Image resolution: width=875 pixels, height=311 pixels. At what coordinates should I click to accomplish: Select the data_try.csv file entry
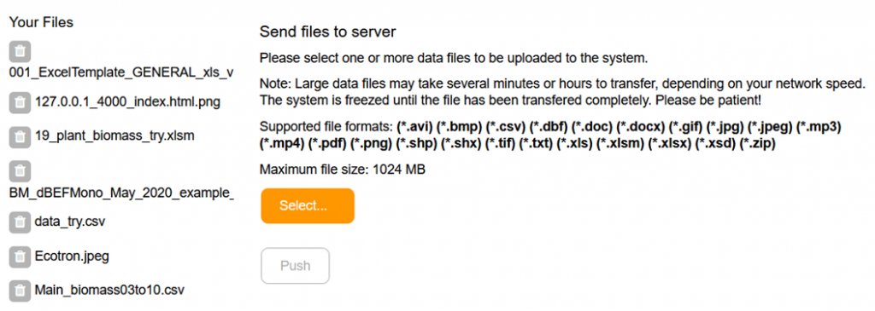(x=70, y=222)
